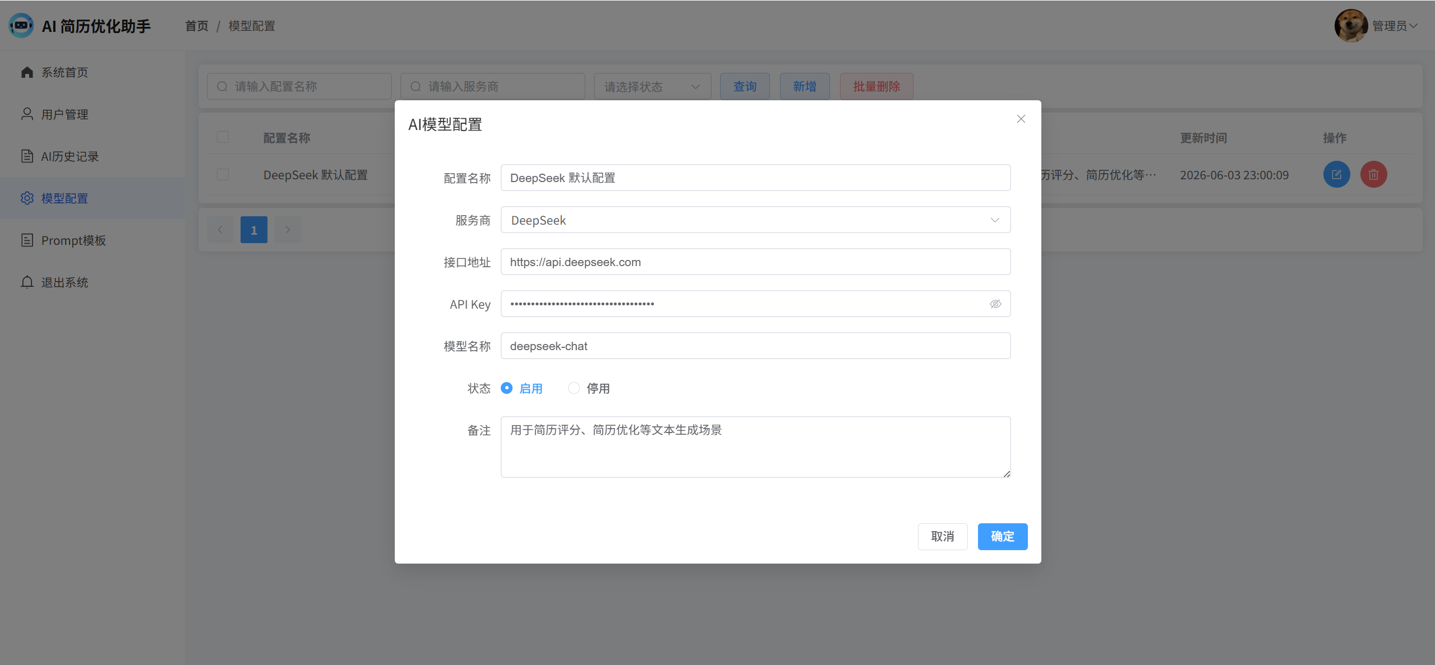
Task: Click the admin avatar picture
Action: 1351,26
